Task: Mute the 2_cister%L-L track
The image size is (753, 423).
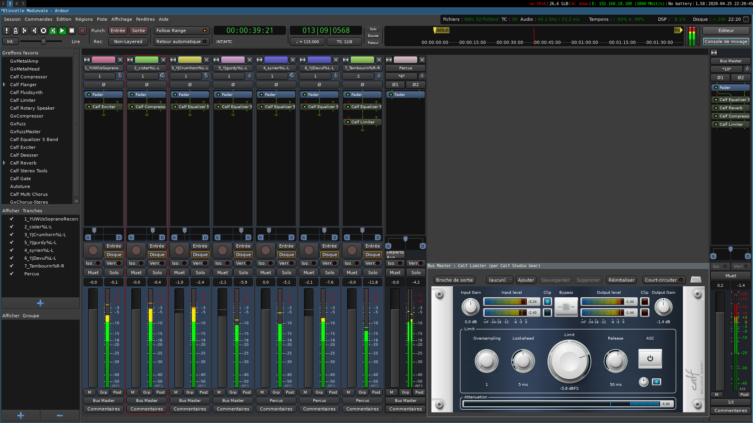Action: pyautogui.click(x=136, y=273)
